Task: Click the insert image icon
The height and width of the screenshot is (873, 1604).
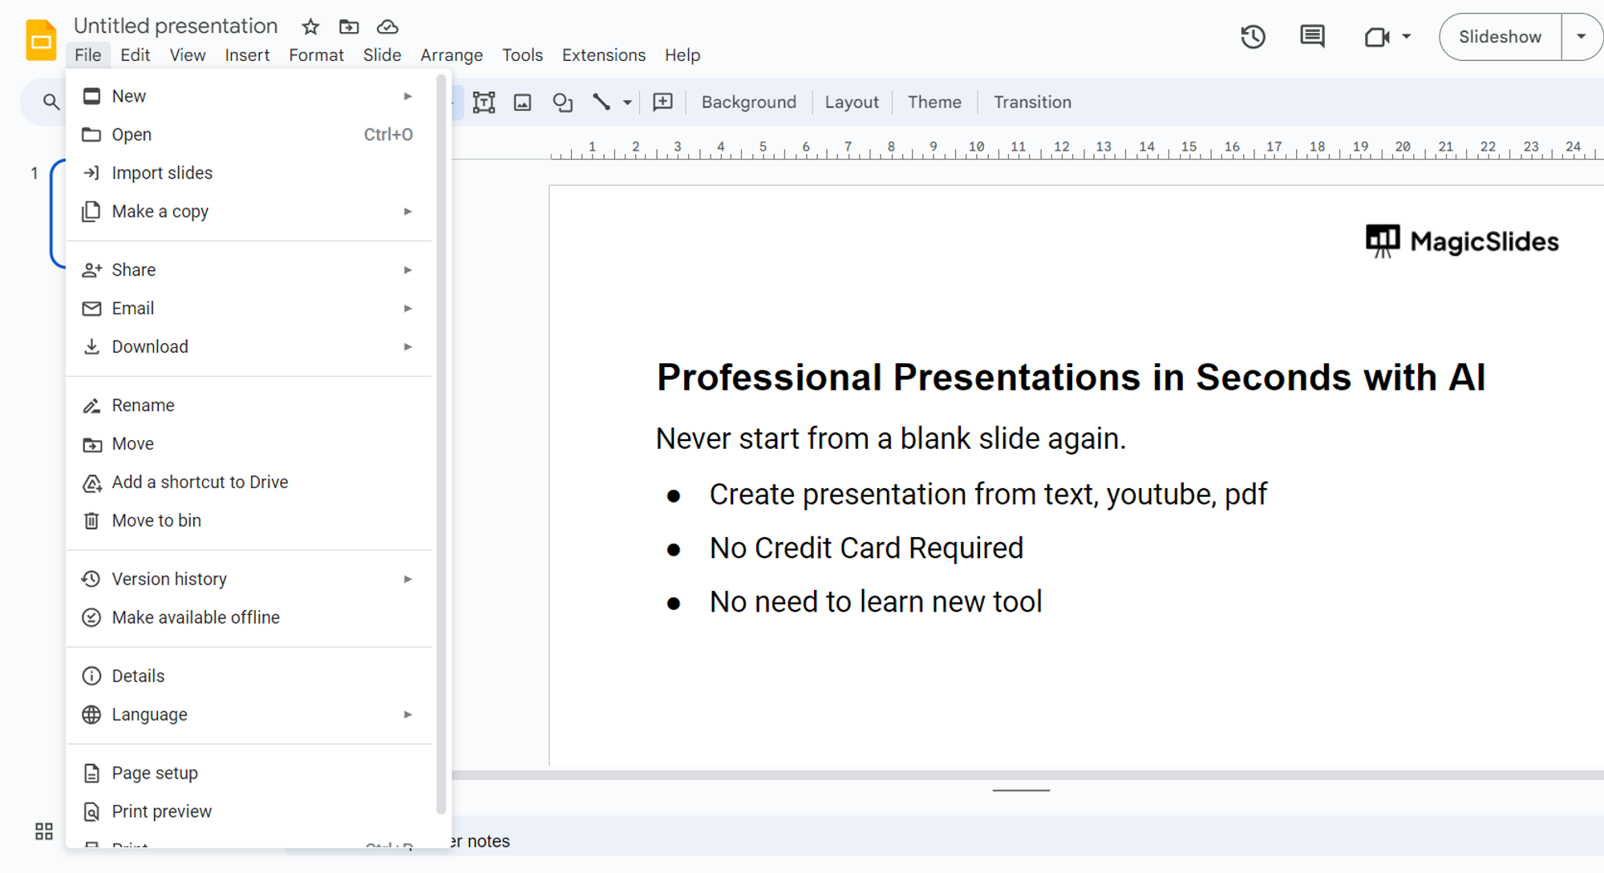Action: coord(523,102)
